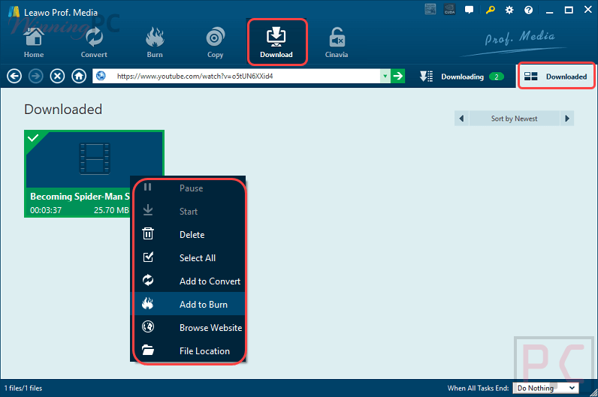Choose Select All in context menu
This screenshot has width=598, height=397.
(189, 258)
